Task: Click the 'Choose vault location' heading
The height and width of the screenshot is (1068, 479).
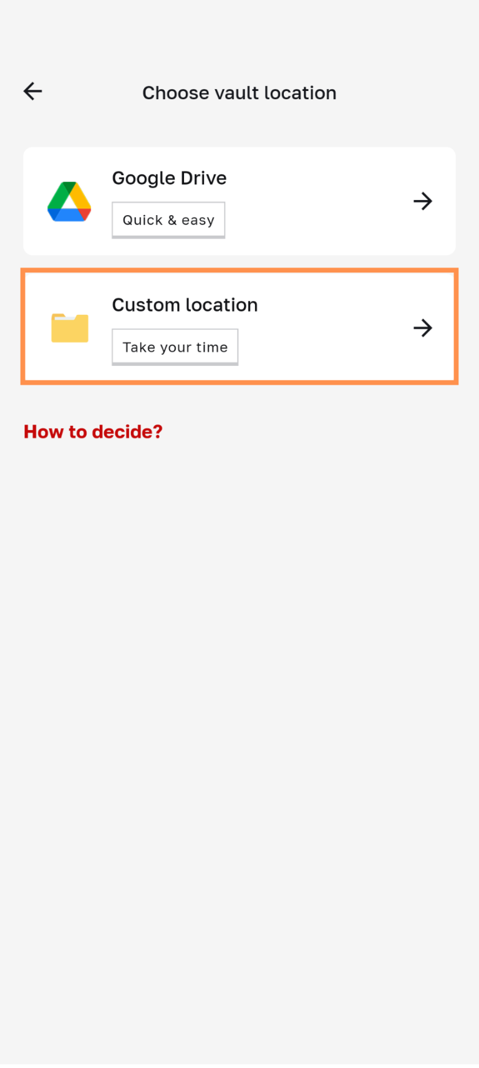Action: [239, 93]
